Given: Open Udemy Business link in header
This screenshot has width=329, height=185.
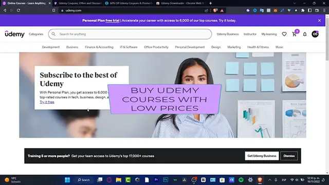Looking at the screenshot, I should pos(228,34).
